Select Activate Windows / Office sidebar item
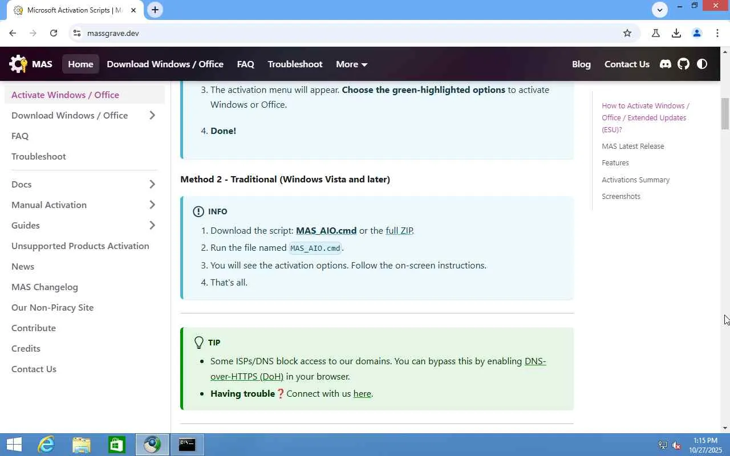 point(84,95)
